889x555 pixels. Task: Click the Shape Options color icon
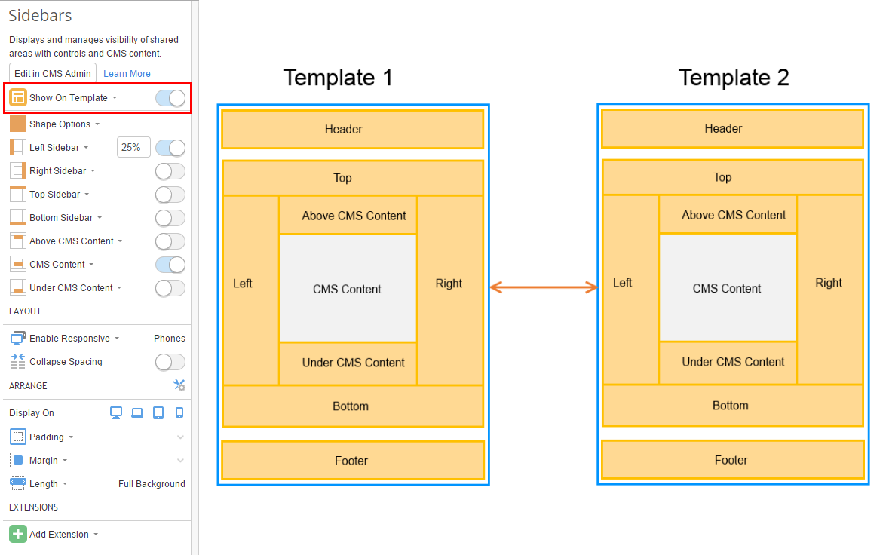(x=18, y=124)
